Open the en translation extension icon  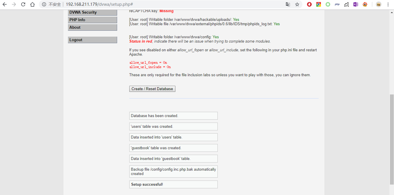coord(346,4)
